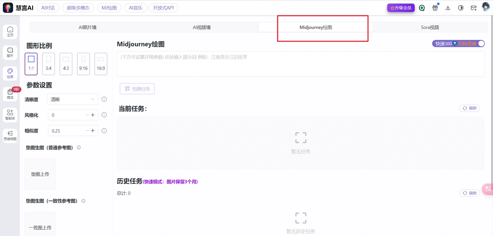Screen dimensions: 493x236
Task: Open the AI对话 top menu
Action: 48,8
